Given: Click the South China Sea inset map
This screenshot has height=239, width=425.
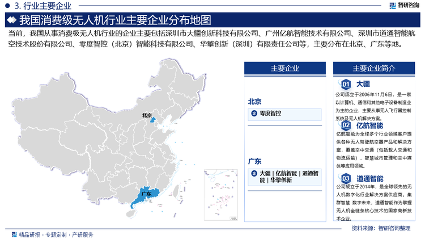Looking at the screenshot, I should point(220,195).
